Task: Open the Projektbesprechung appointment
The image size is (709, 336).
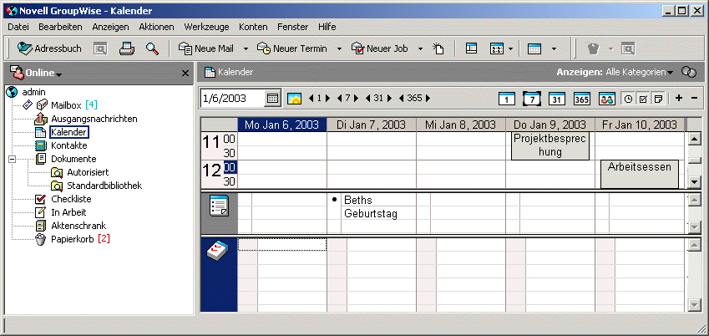Action: pyautogui.click(x=549, y=145)
